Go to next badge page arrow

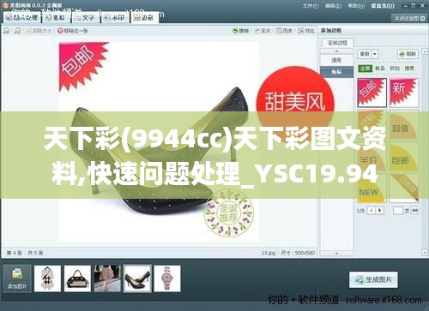tap(380, 211)
